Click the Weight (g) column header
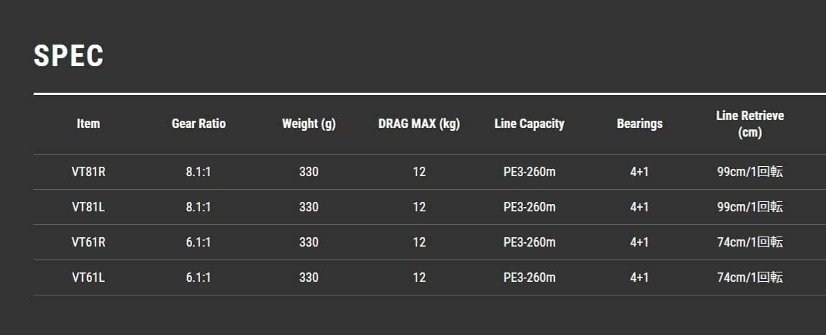Image resolution: width=826 pixels, height=335 pixels. tap(309, 124)
